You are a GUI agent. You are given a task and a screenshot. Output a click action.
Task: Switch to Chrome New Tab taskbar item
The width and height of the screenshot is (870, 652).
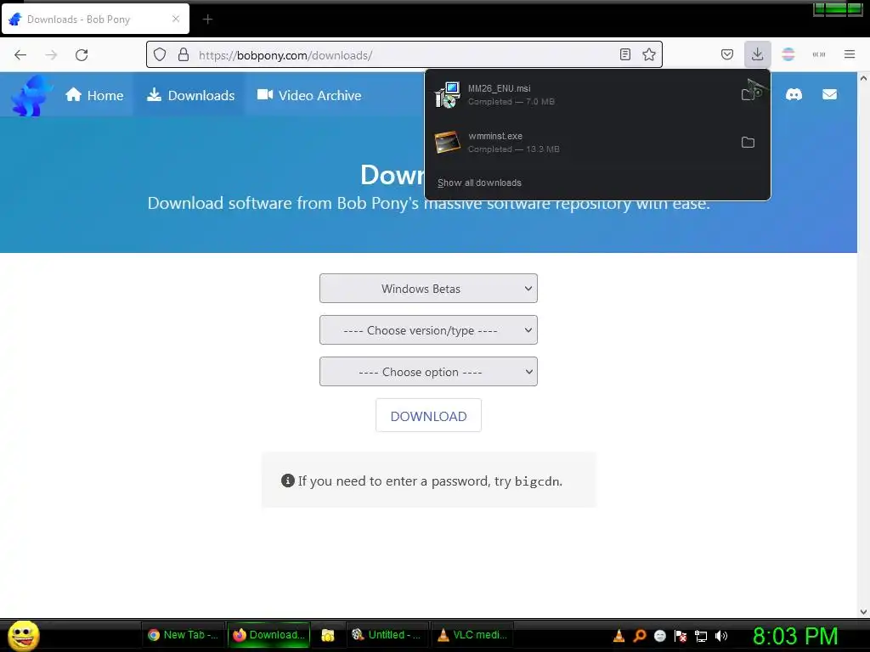(x=184, y=635)
